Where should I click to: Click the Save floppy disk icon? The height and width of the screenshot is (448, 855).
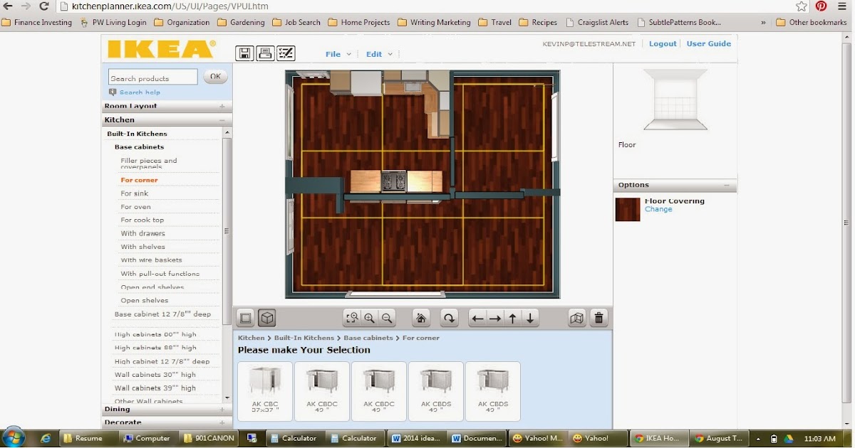tap(244, 53)
